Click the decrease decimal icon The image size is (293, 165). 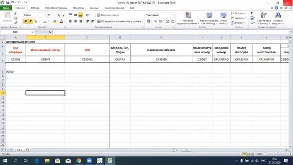coord(172,22)
